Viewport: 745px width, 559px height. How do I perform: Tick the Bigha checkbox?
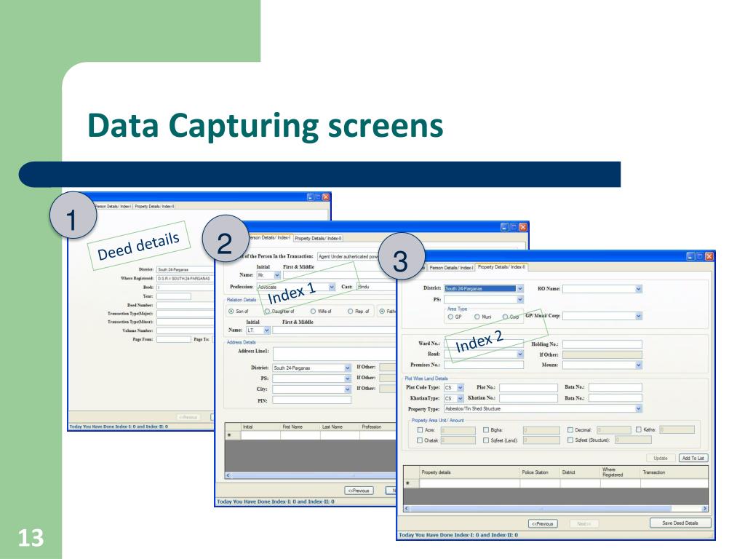coord(485,429)
